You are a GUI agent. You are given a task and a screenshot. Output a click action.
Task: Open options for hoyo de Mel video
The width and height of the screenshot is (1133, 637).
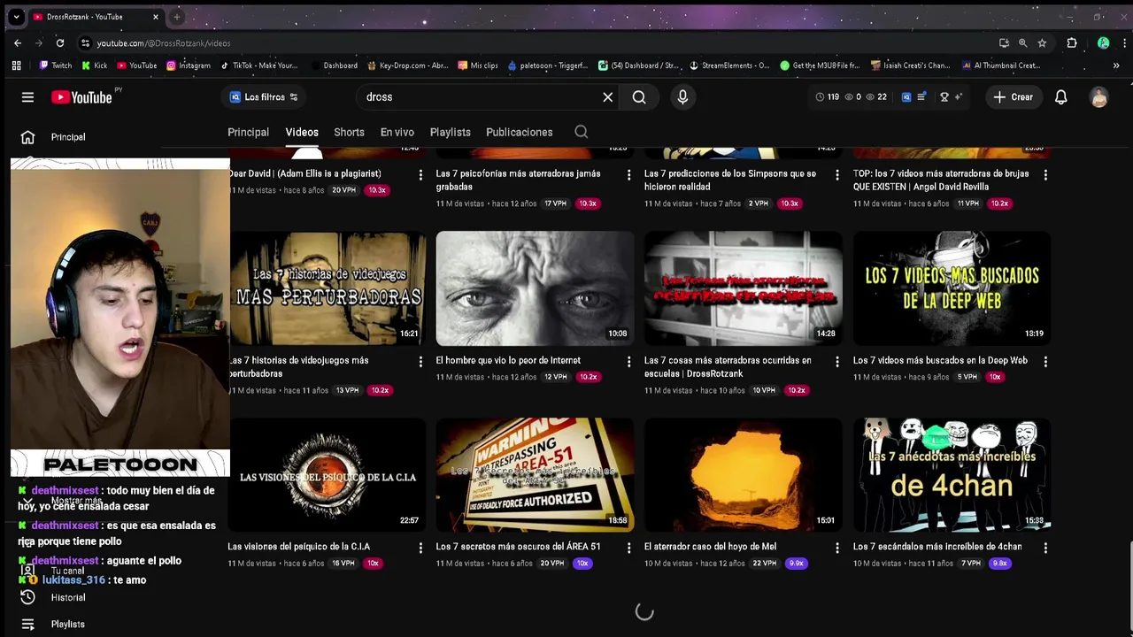(837, 548)
